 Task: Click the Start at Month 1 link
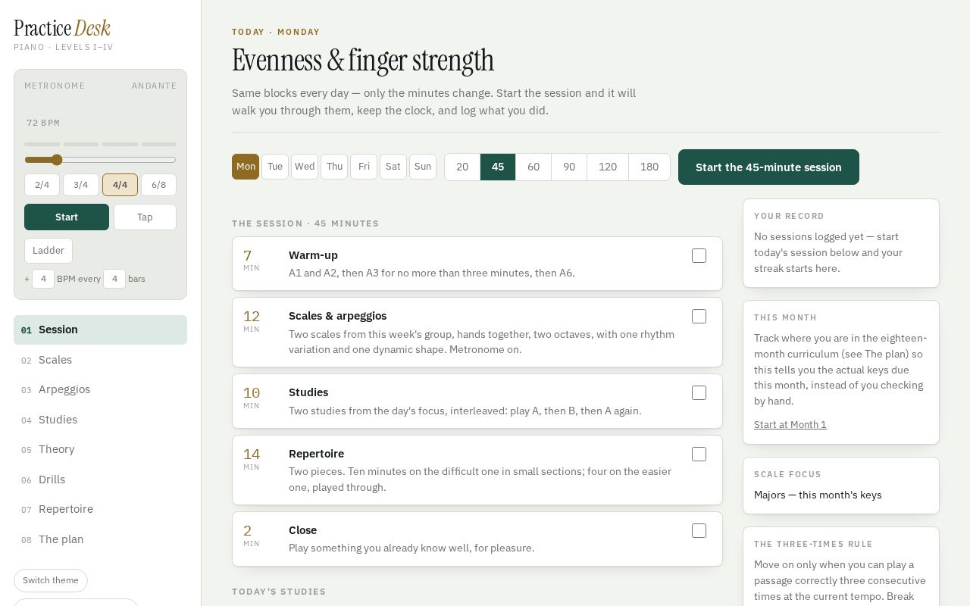(790, 424)
